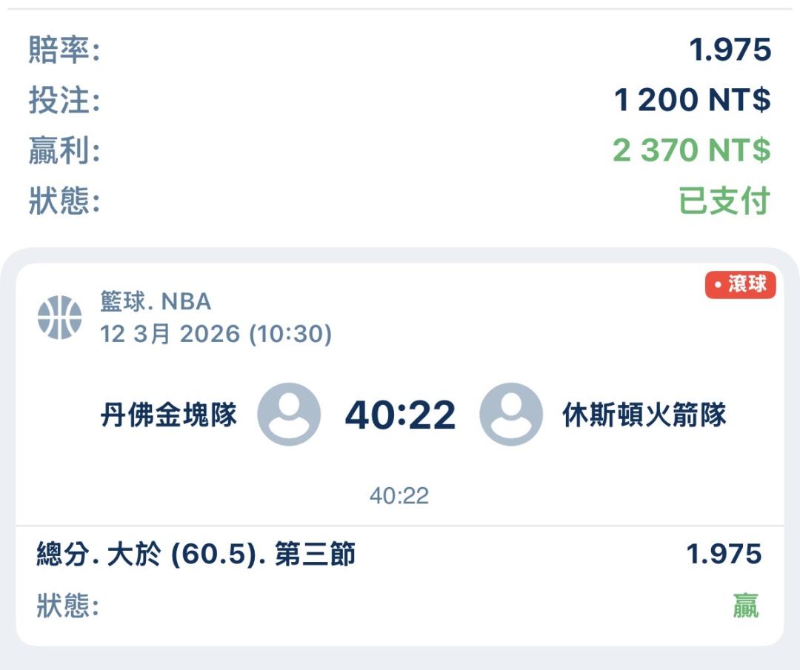Click the Denver Nuggets team avatar icon

tap(289, 415)
